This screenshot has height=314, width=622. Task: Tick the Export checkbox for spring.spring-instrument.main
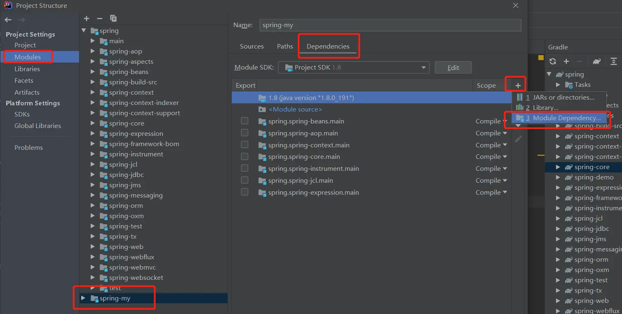[245, 168]
